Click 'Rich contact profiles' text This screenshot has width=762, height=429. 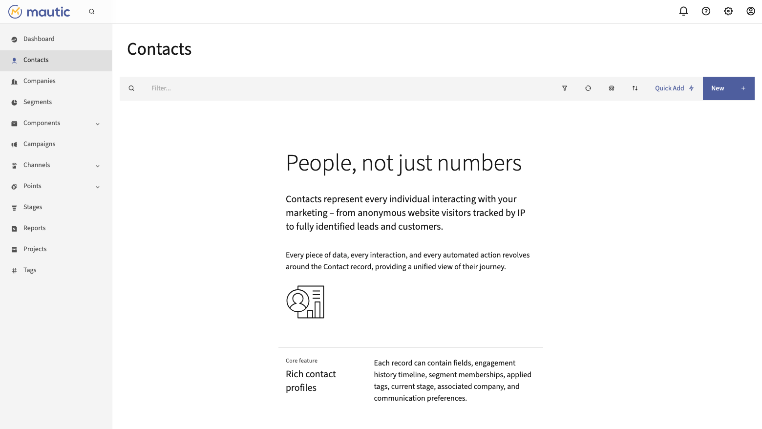[x=311, y=381]
